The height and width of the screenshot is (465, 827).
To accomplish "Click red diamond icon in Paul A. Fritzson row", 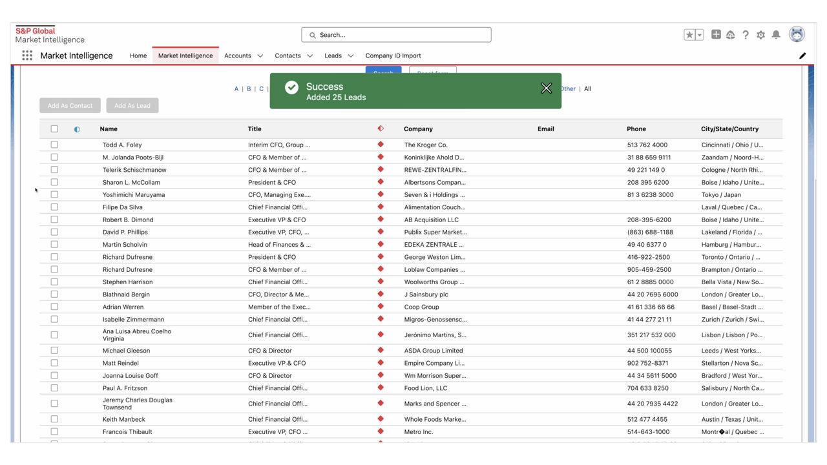I will 381,387.
